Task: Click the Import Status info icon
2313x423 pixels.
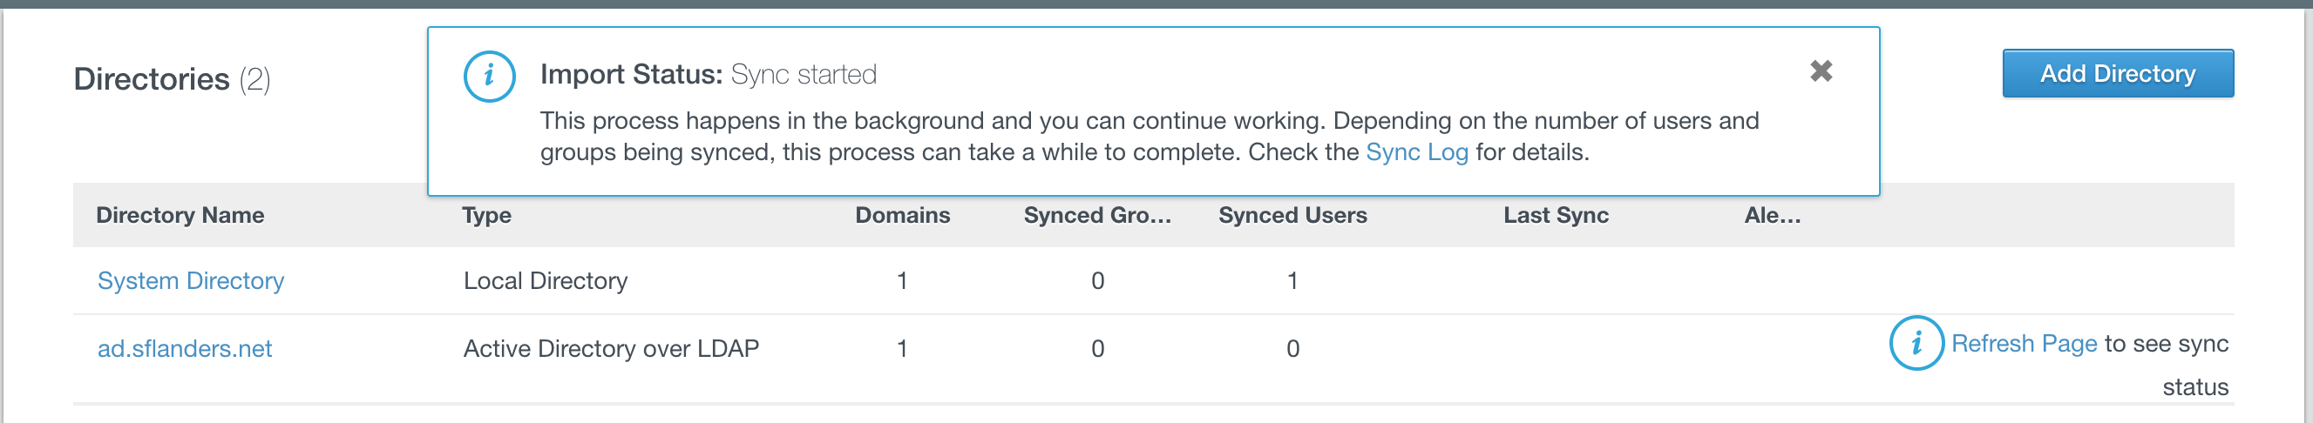Action: [488, 77]
